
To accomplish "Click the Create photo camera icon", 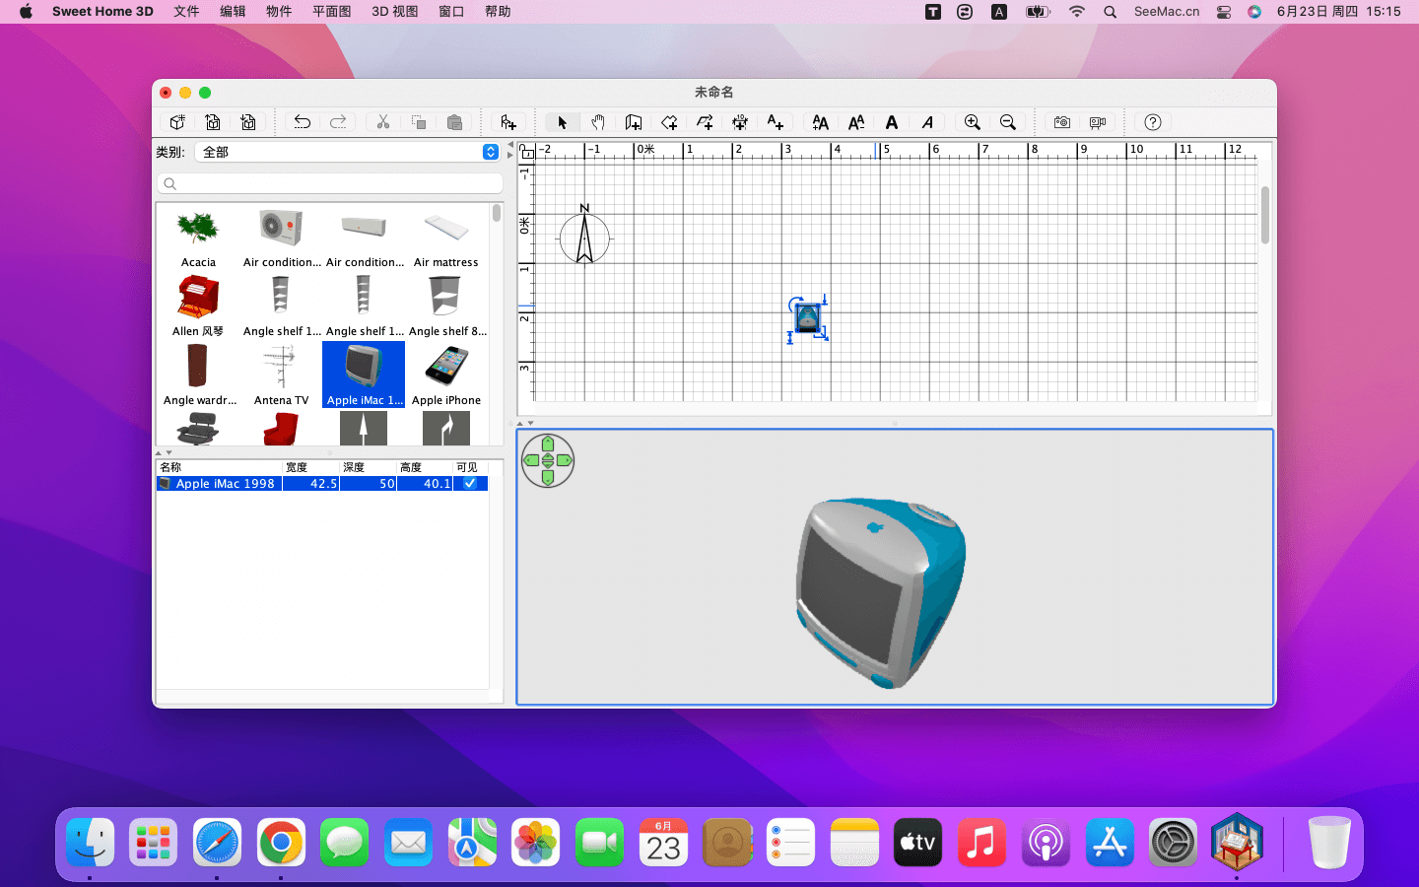I will click(1062, 122).
